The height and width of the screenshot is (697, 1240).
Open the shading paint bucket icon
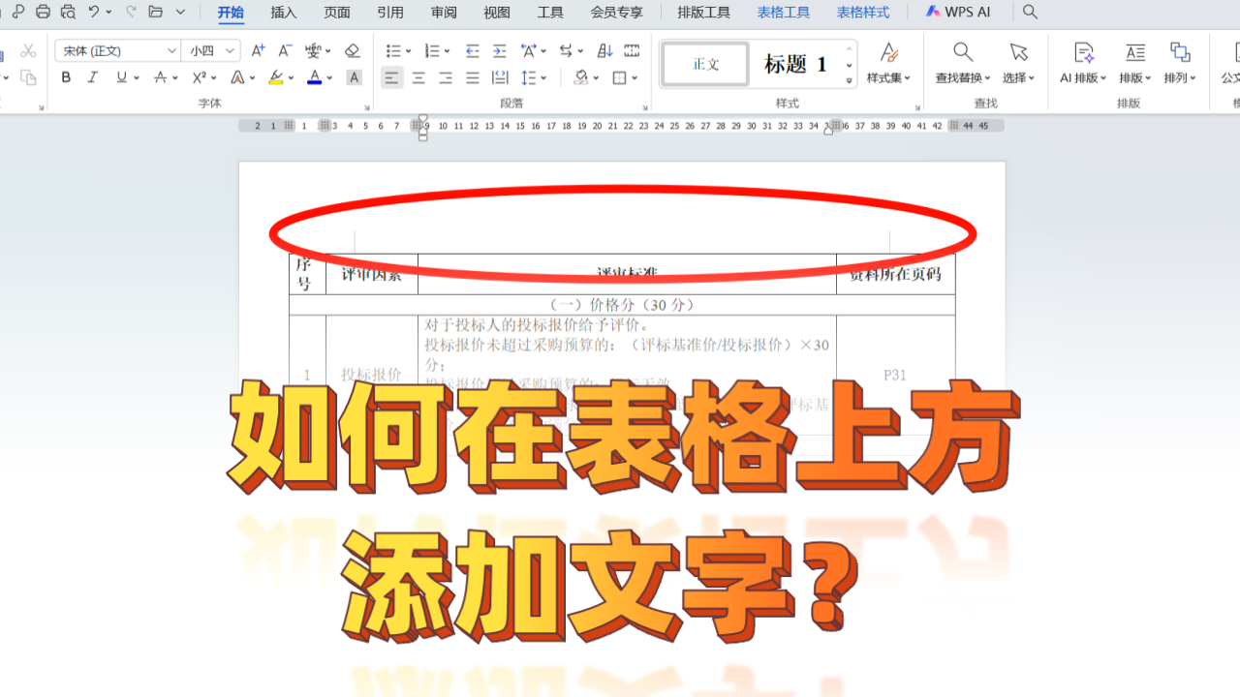click(580, 77)
